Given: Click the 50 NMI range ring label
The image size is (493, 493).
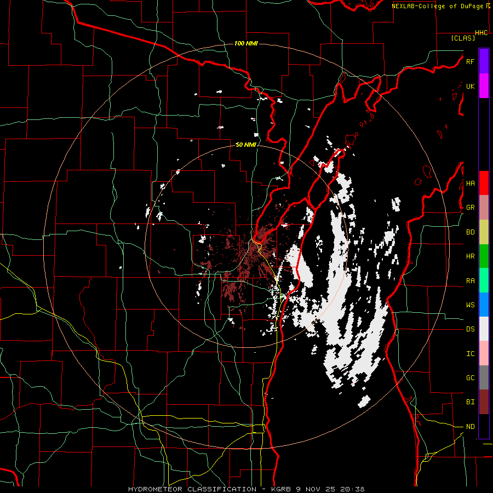Looking at the screenshot, I should tap(246, 145).
